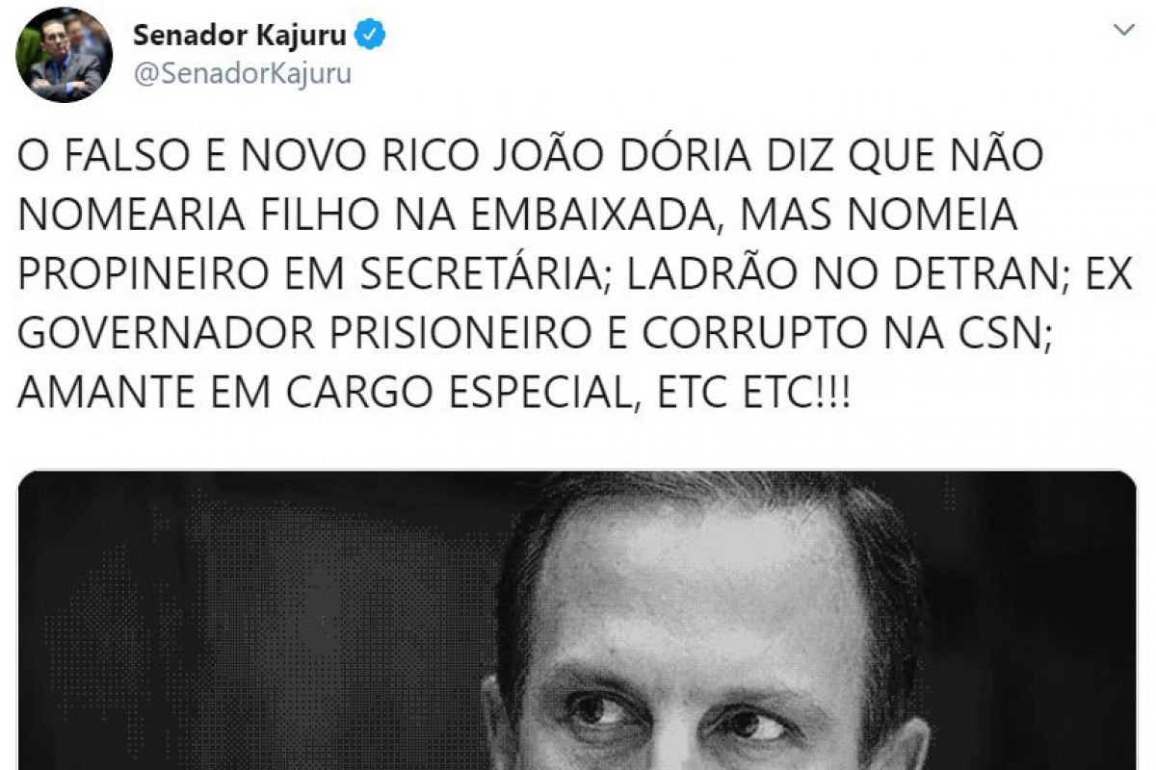Click the blue verified badge icon
1156x770 pixels.
[x=372, y=37]
